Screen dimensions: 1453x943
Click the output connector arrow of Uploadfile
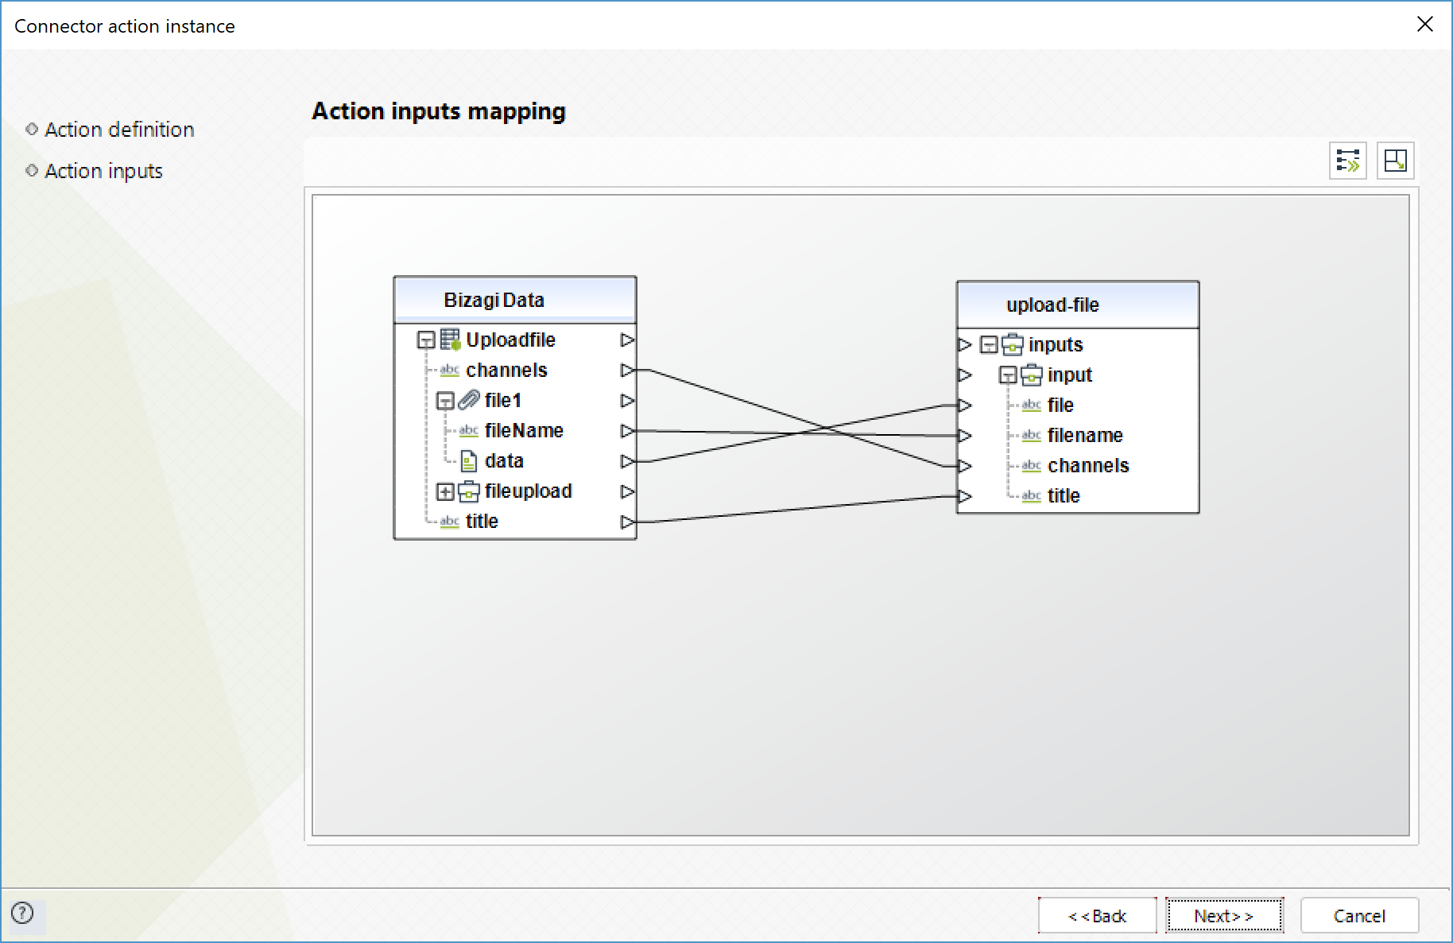[627, 340]
